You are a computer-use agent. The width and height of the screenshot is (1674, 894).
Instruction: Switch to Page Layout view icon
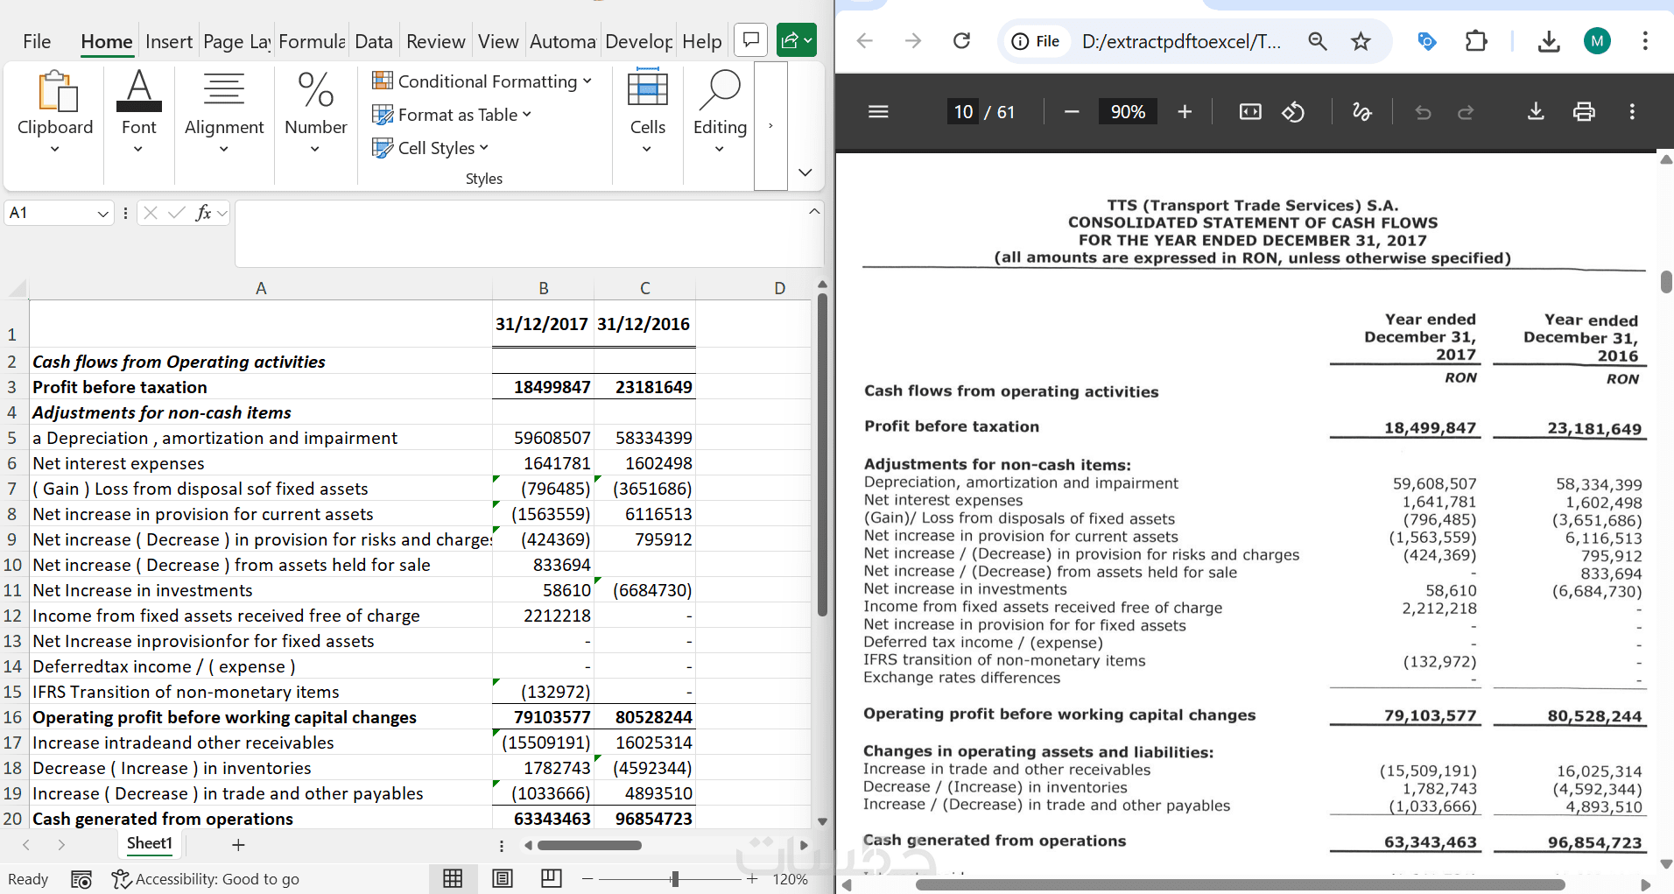tap(503, 878)
